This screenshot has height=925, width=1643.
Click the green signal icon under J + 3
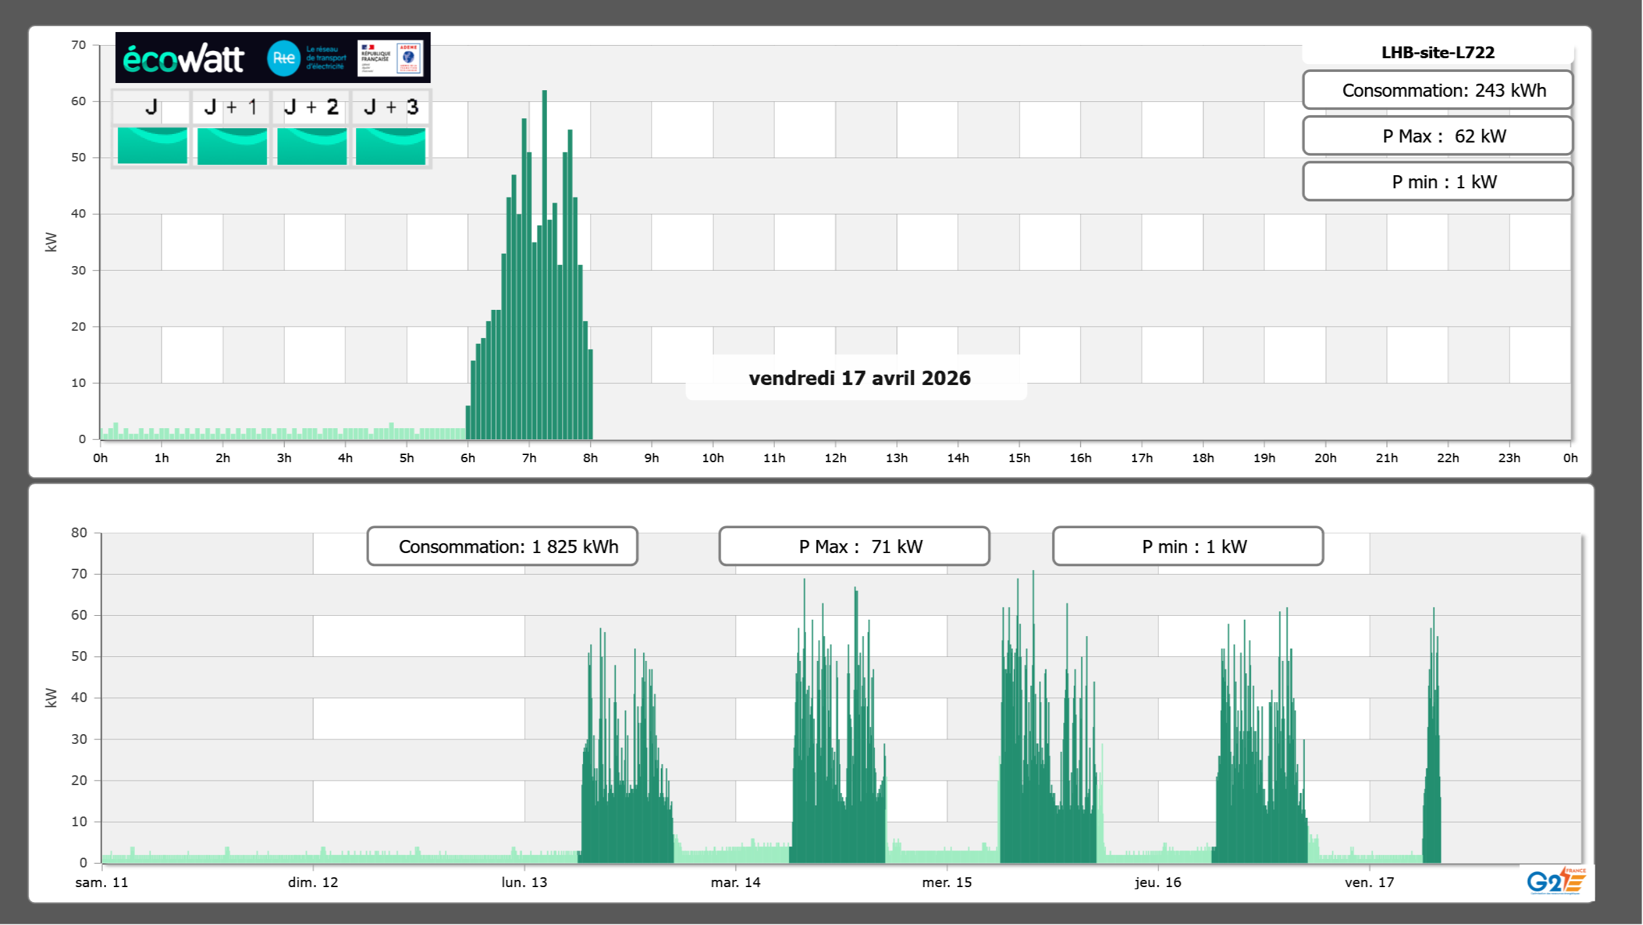(x=391, y=145)
